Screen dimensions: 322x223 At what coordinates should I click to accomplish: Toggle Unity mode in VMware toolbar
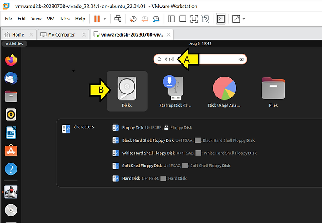[x=205, y=19]
